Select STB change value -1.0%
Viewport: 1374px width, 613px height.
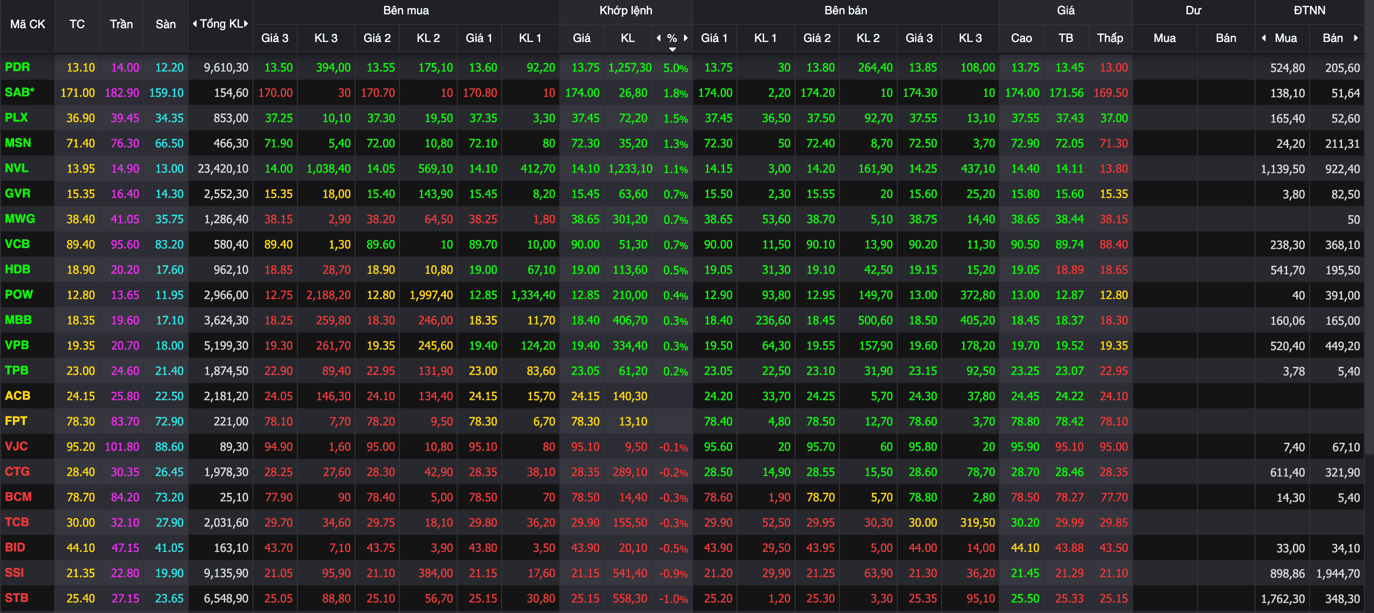coord(673,599)
